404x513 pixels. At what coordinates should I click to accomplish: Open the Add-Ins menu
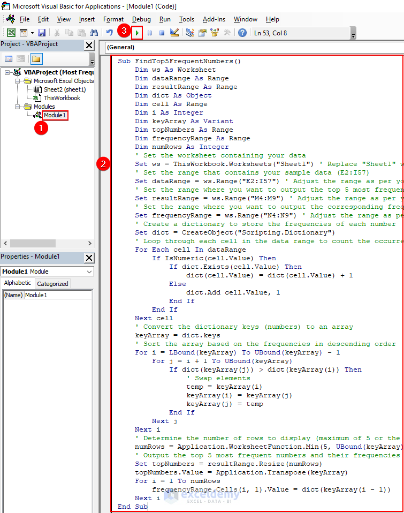pos(214,19)
